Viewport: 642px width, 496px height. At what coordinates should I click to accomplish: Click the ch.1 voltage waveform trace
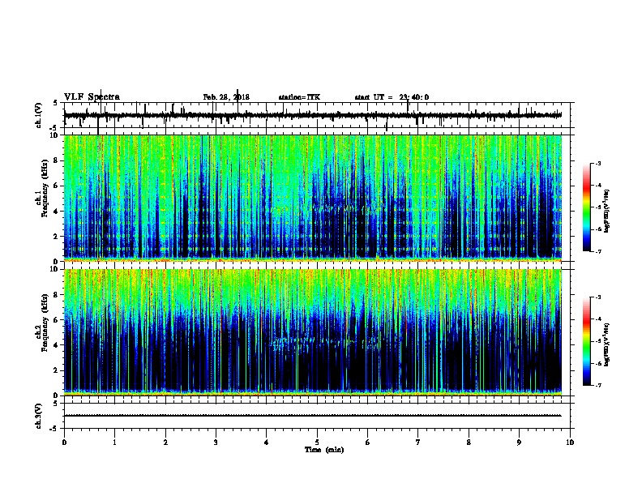click(312, 115)
